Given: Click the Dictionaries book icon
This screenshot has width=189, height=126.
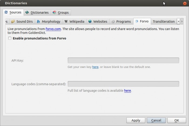Looking at the screenshot, I should click(27, 12).
